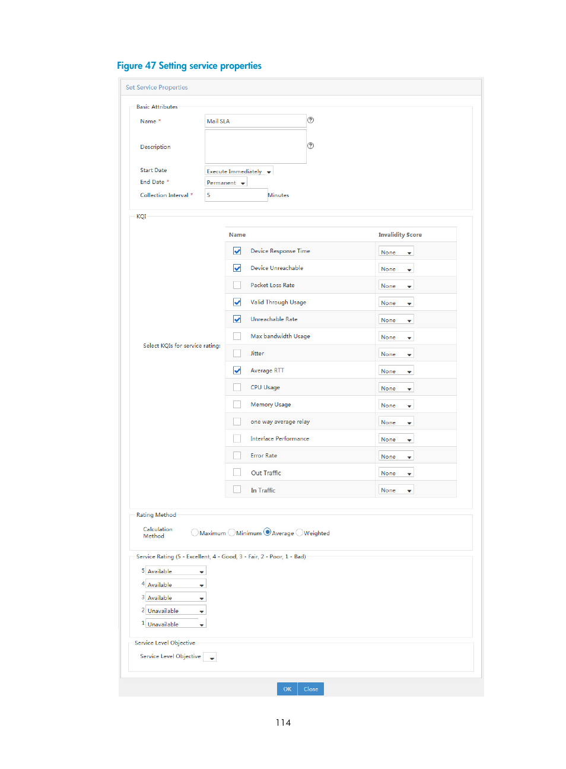
Task: Click inside the Description text area
Action: point(256,147)
